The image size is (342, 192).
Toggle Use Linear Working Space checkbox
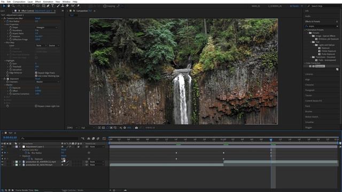coord(36,76)
